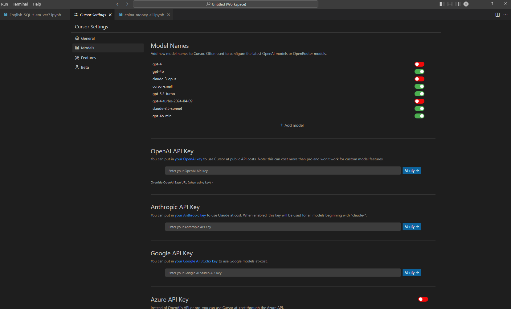This screenshot has height=309, width=511.
Task: Expand Override OpenAI Base URL option
Action: [x=182, y=183]
